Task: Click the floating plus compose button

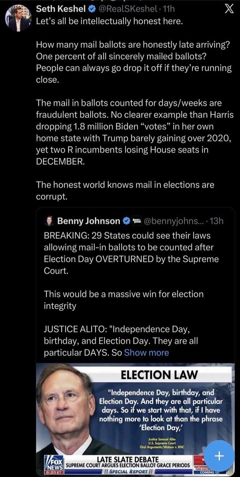Action: click(218, 456)
